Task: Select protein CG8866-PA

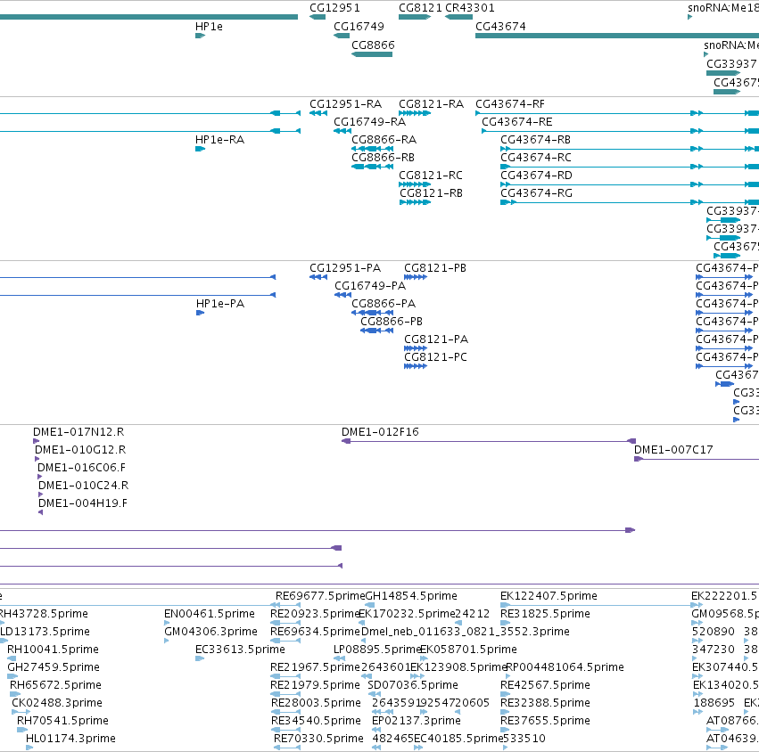Action: point(384,304)
